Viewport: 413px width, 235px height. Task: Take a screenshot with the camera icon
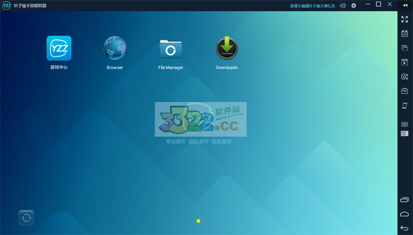[404, 77]
